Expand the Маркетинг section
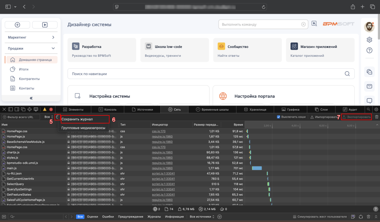 pyautogui.click(x=31, y=37)
